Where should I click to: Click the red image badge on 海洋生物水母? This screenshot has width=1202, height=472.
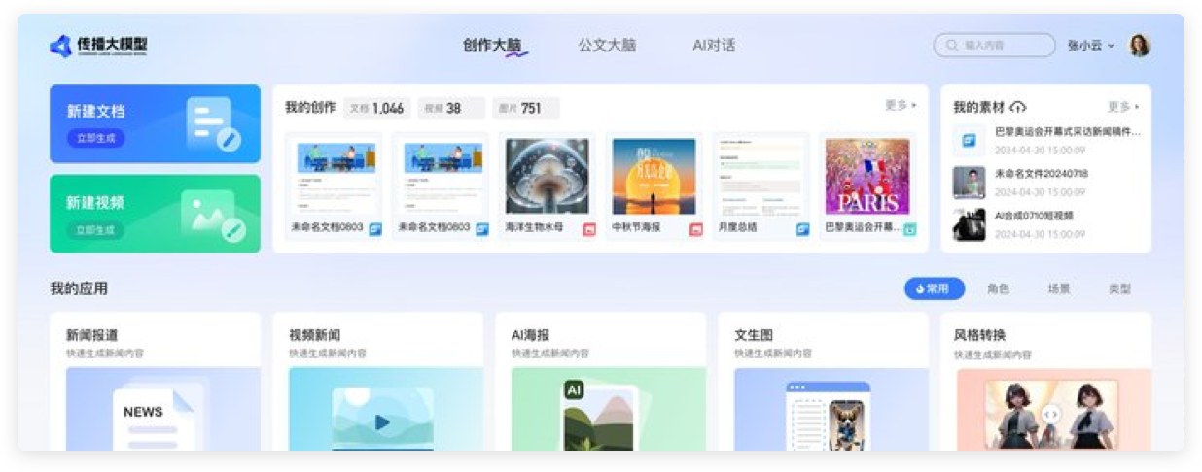point(588,229)
